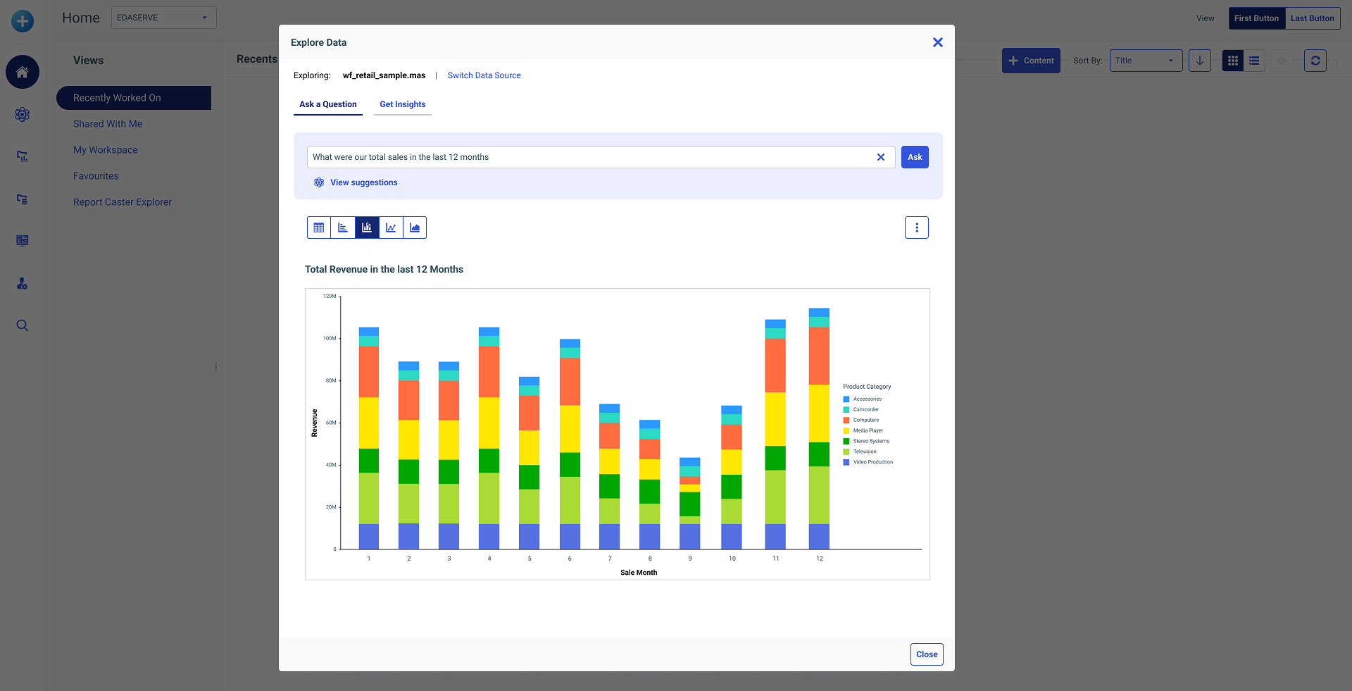Click the refresh icon button

[1315, 61]
